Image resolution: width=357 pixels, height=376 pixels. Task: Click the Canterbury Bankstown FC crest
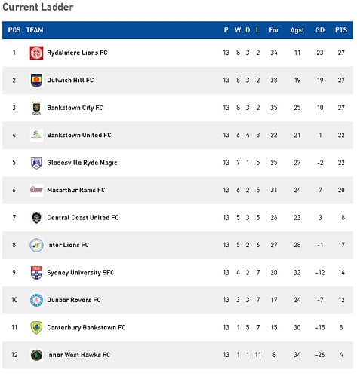[x=36, y=328]
